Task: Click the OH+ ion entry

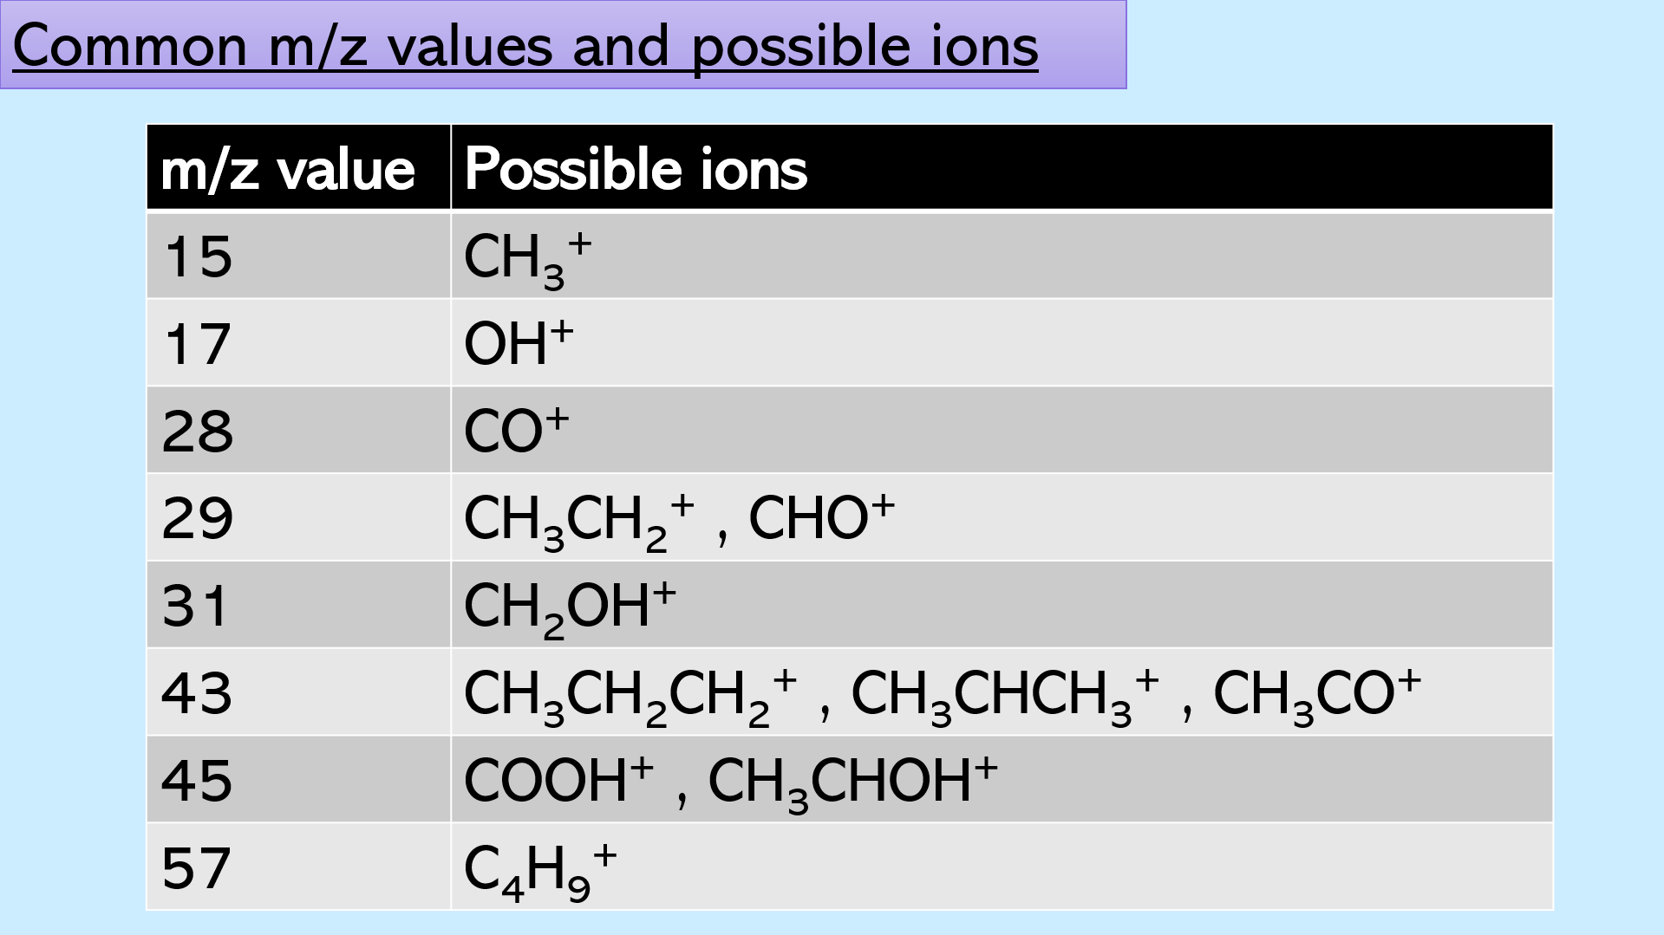Action: [x=519, y=341]
